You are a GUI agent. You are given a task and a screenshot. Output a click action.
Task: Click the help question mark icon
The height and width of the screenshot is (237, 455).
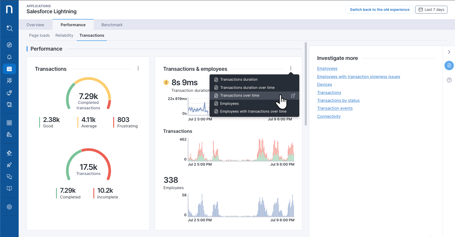pyautogui.click(x=449, y=80)
